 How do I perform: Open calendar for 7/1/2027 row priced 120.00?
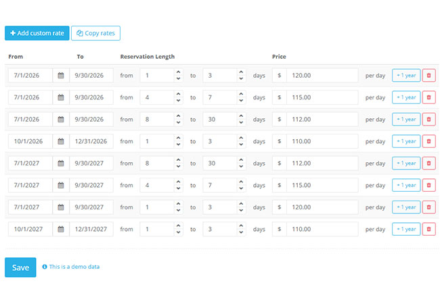(61, 207)
